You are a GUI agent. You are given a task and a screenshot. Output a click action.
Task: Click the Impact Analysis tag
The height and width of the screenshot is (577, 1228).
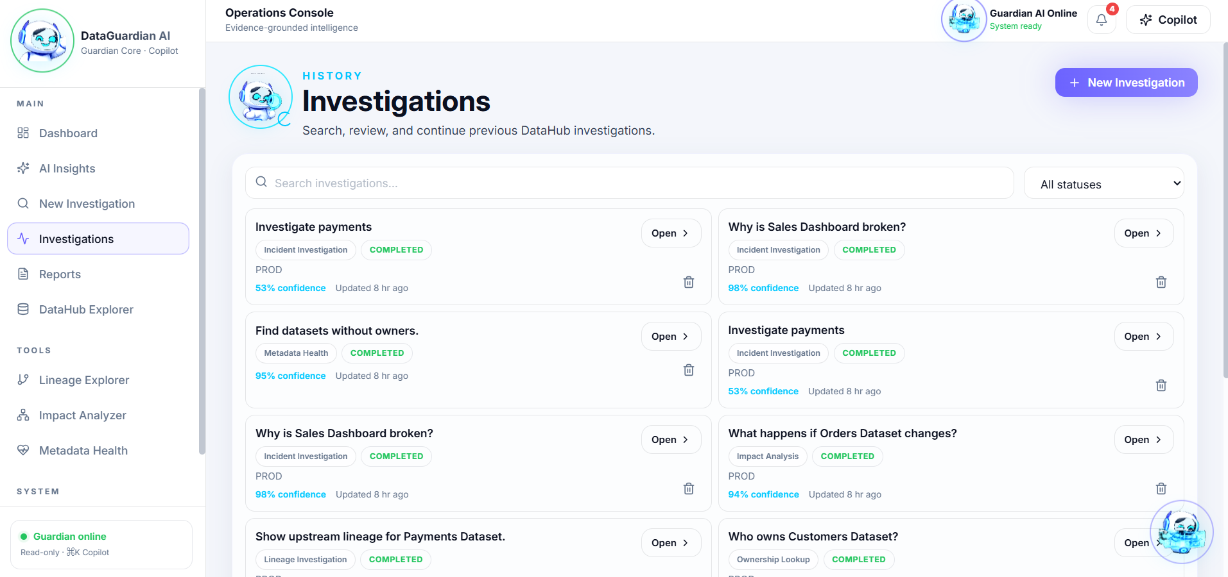(768, 456)
